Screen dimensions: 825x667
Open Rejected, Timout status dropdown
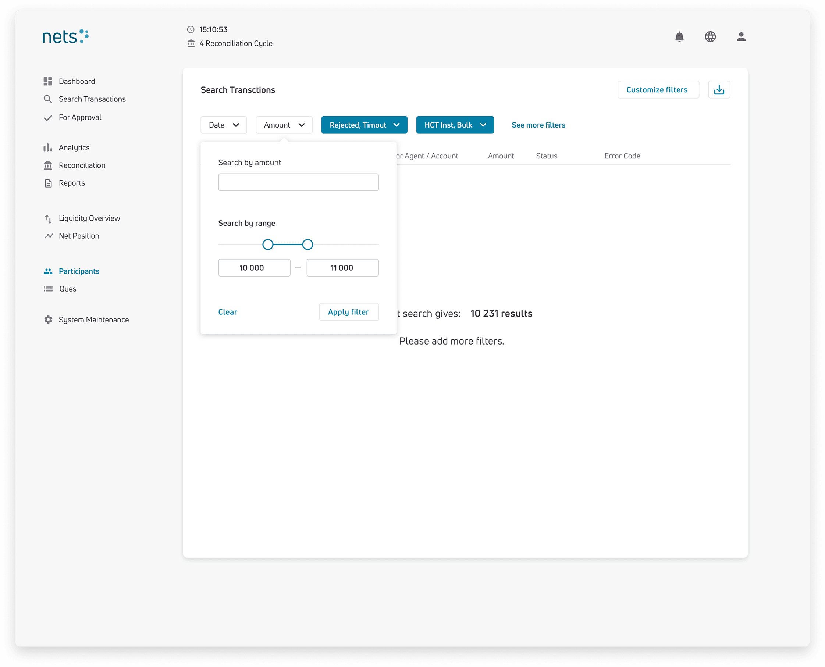point(364,125)
